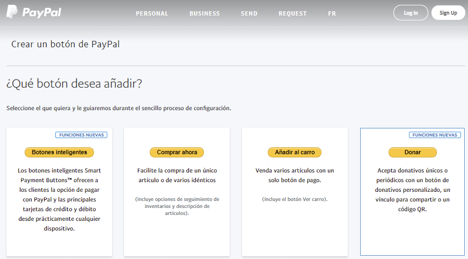Switch language via FR link

click(x=332, y=13)
